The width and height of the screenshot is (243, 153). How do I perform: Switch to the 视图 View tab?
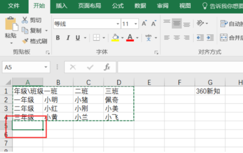click(x=185, y=6)
